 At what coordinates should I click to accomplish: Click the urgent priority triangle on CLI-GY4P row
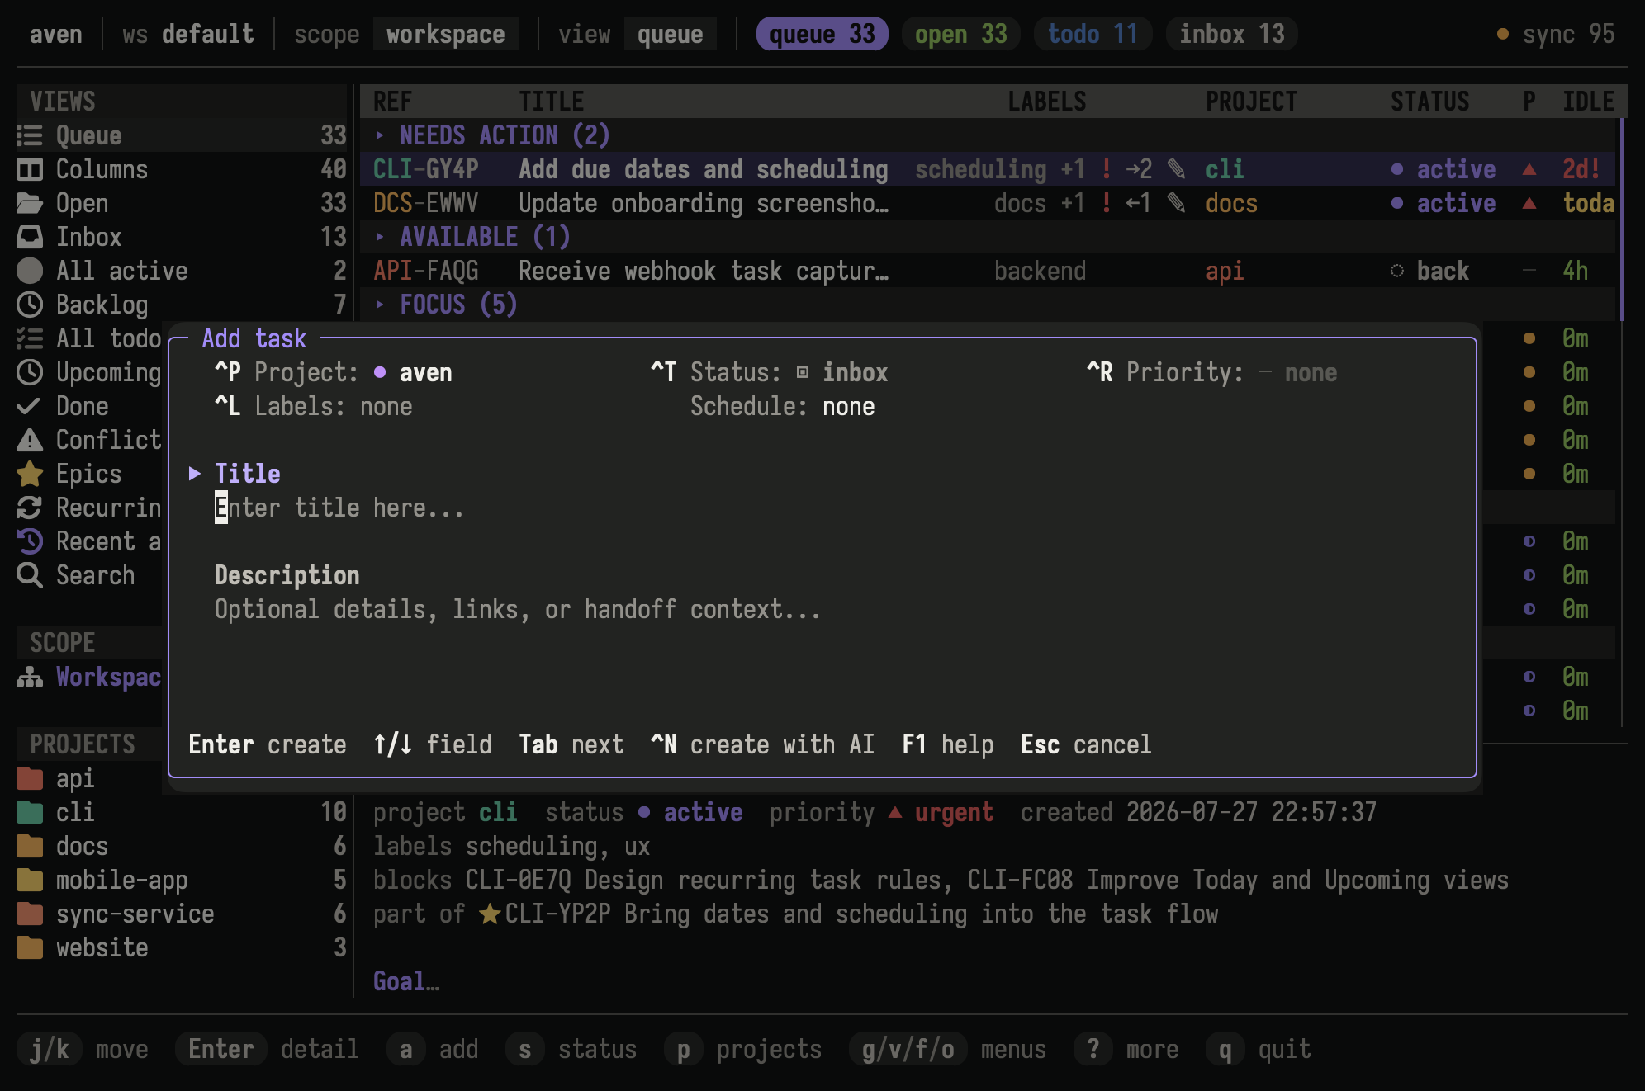[x=1529, y=169]
